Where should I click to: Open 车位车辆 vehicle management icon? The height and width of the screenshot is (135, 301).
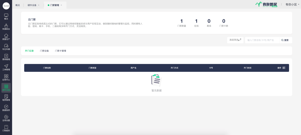6,47
